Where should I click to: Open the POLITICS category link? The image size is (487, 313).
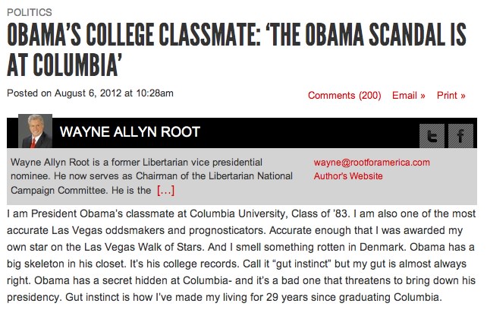pyautogui.click(x=30, y=12)
